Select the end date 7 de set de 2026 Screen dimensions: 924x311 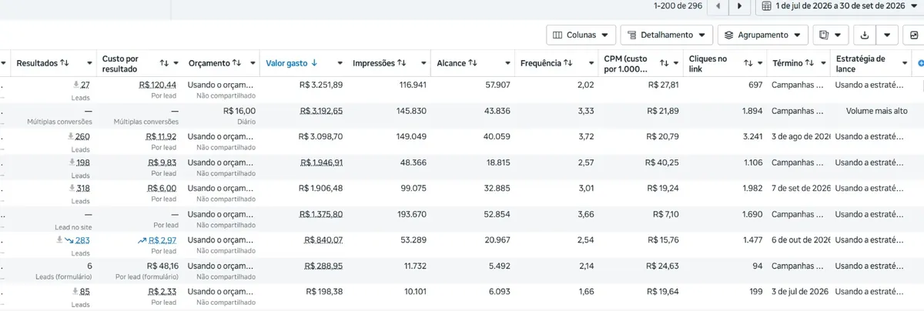pos(801,188)
